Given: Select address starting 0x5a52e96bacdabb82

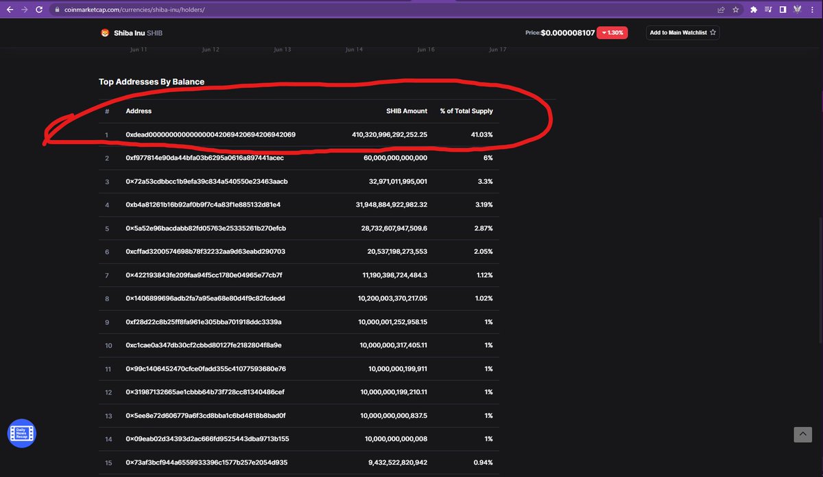Looking at the screenshot, I should (206, 228).
